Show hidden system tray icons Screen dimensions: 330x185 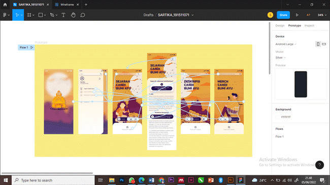[x=272, y=180]
